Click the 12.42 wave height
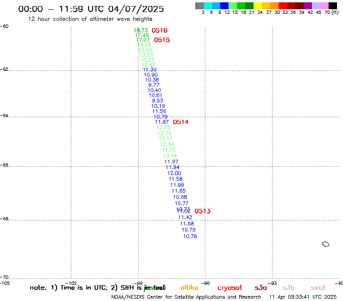This screenshot has width=343, height=301. tap(148, 65)
